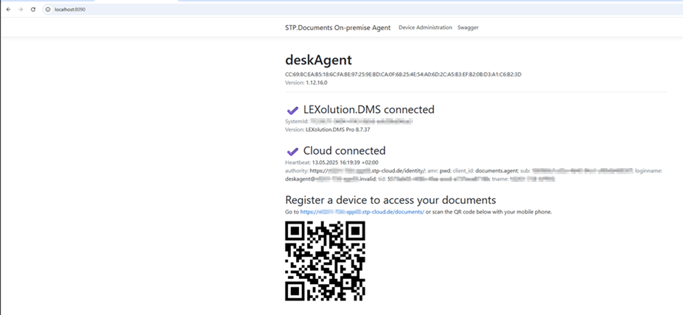Click the Heartbeat timestamp 13.05.2025 16:19:39
Screen dimensions: 683x315
click(345, 162)
